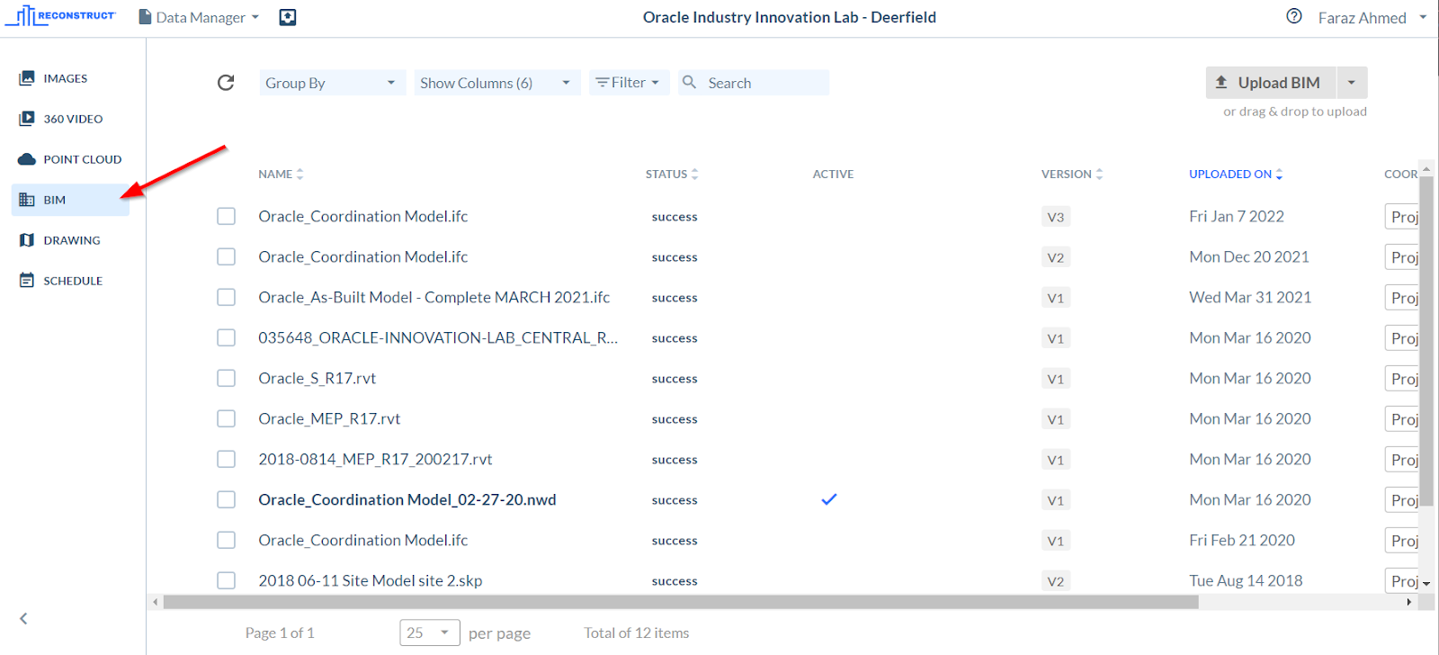Click the Reconstruct logo

point(61,16)
